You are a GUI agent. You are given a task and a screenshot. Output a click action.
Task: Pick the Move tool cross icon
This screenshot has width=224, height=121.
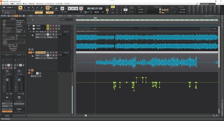(29, 8)
